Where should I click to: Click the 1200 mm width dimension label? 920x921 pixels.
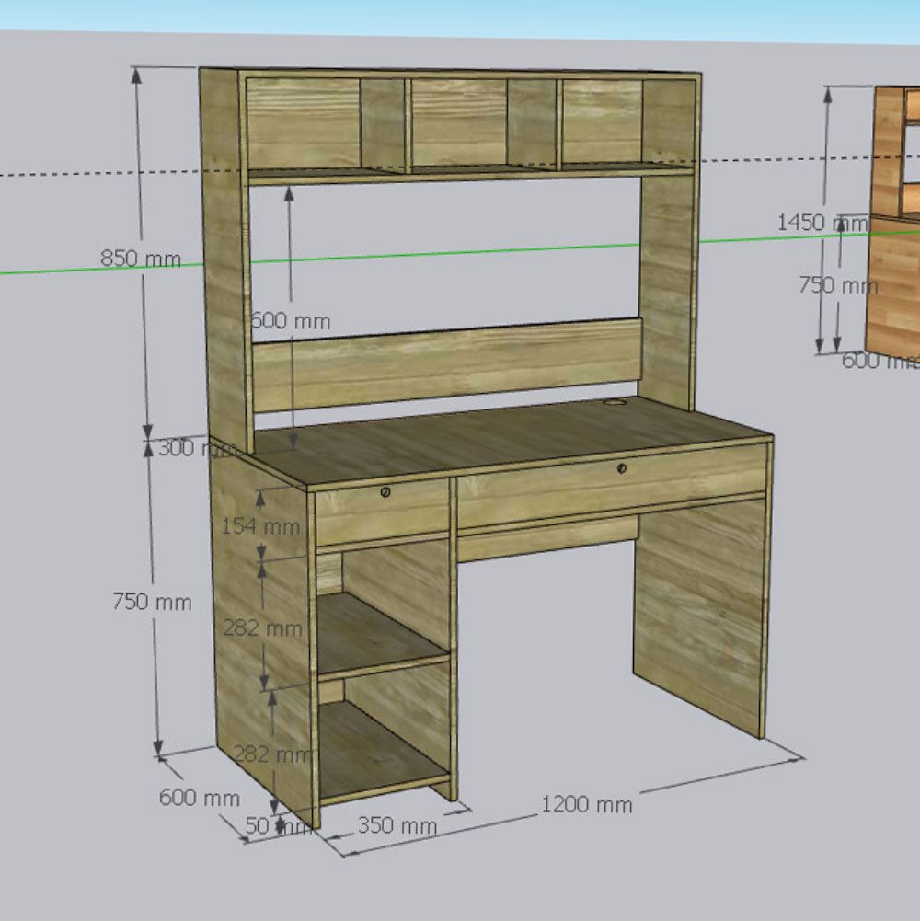586,805
